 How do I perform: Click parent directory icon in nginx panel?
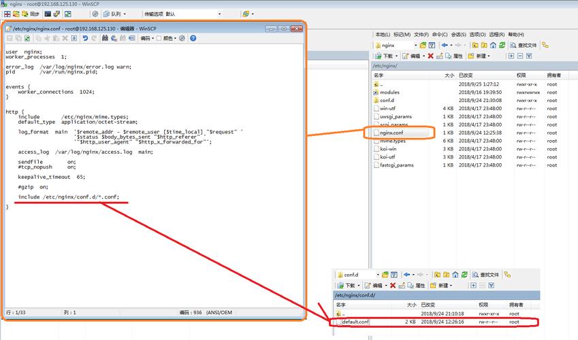click(475, 46)
